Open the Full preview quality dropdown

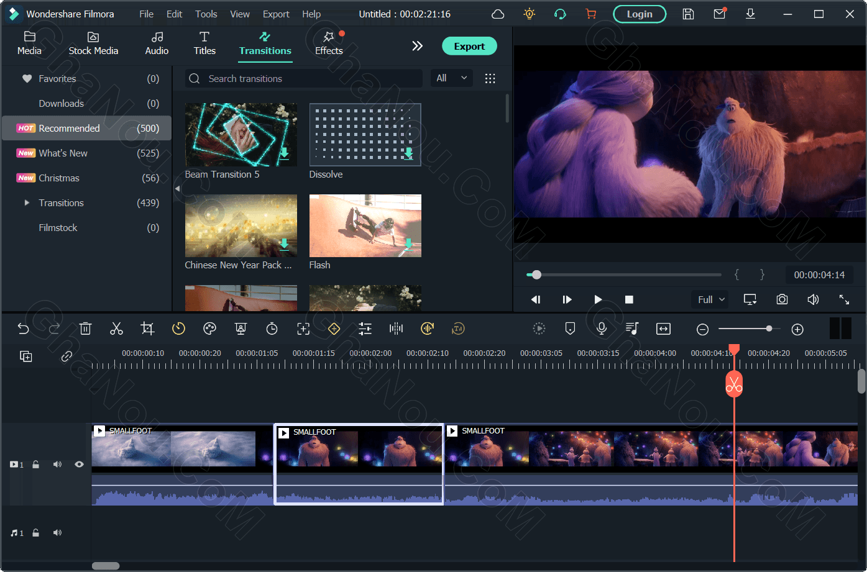[x=710, y=299]
